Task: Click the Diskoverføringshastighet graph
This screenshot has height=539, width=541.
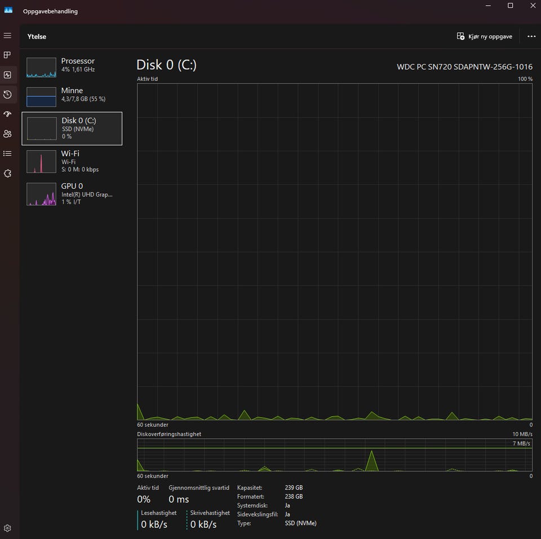Action: pos(335,455)
